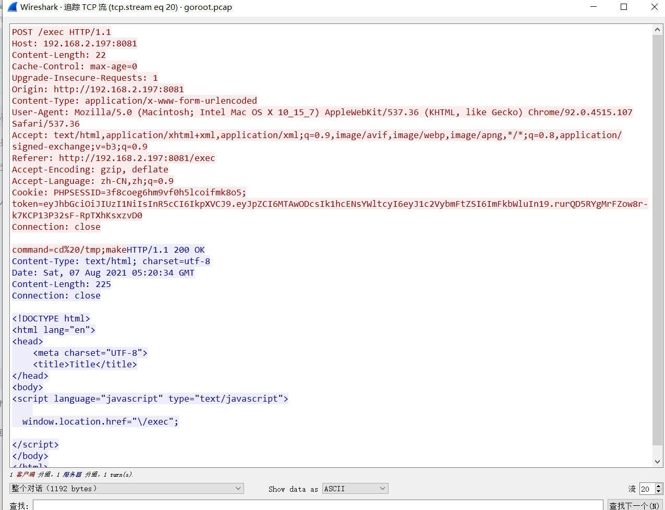The image size is (665, 510).
Task: Click the Content-Type x-www-form-urlencoded line
Action: point(135,101)
